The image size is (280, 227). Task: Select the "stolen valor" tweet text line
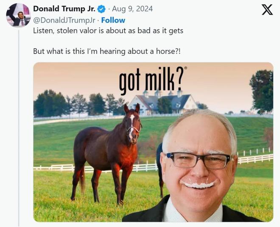point(108,30)
